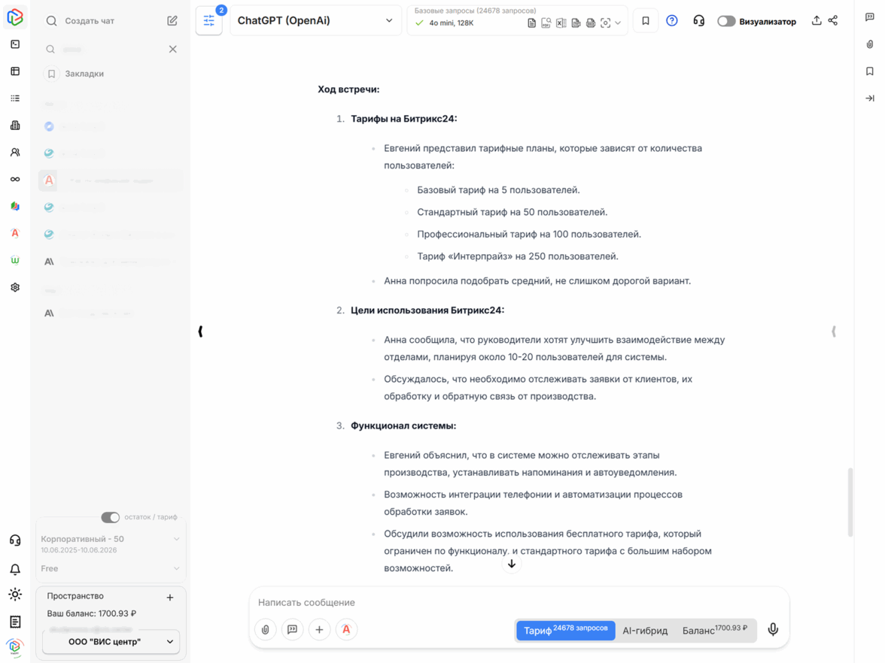Image resolution: width=885 pixels, height=663 pixels.
Task: Attach a file using the paperclip button
Action: pos(265,630)
